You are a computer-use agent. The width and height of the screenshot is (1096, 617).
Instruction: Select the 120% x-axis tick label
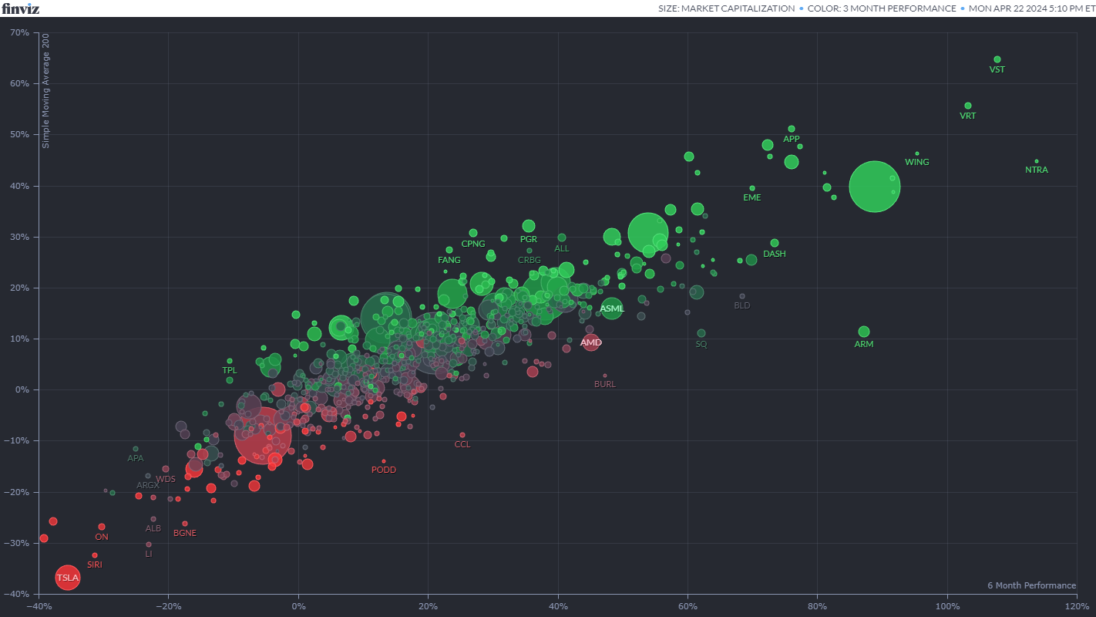(x=1076, y=605)
